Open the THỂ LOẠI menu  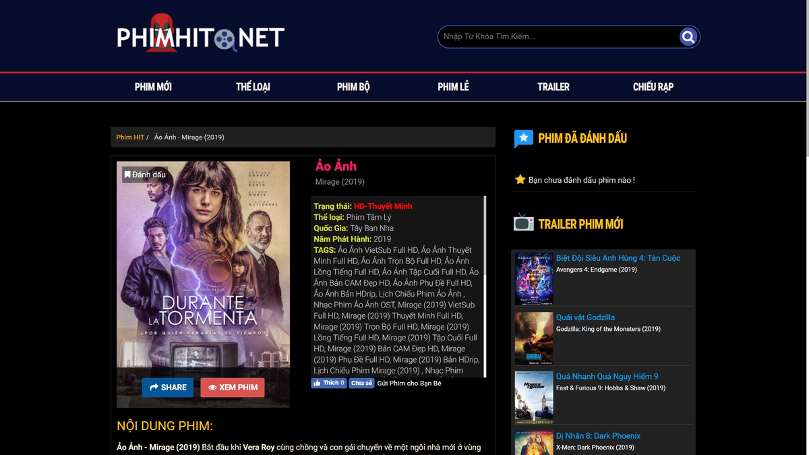coord(253,87)
